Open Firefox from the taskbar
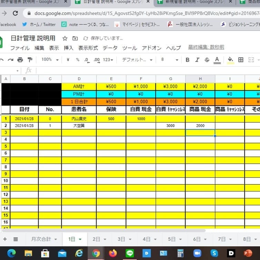 [113, 253]
